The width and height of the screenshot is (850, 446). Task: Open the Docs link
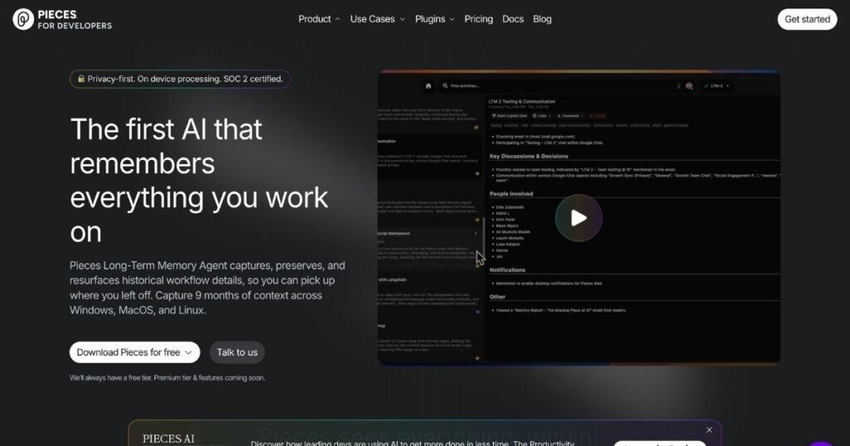(513, 19)
